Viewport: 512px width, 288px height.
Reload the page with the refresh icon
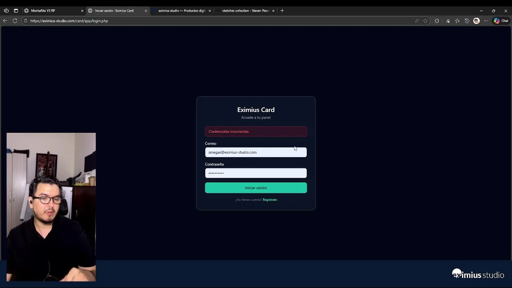tap(15, 21)
